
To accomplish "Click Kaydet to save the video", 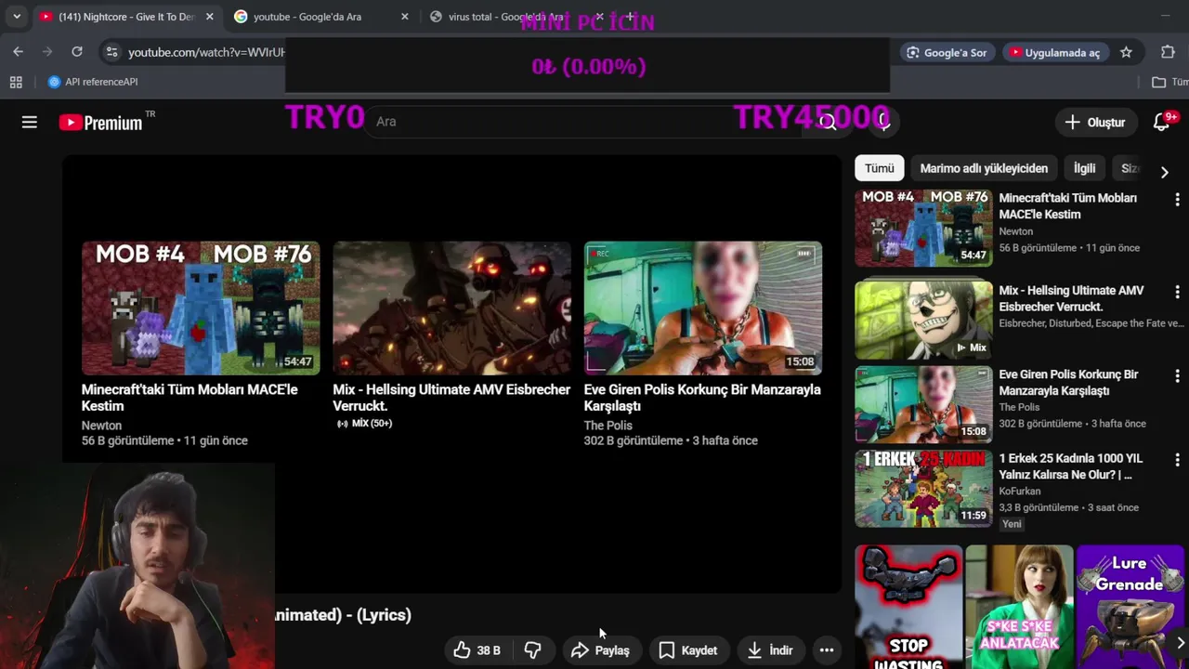I will [688, 650].
